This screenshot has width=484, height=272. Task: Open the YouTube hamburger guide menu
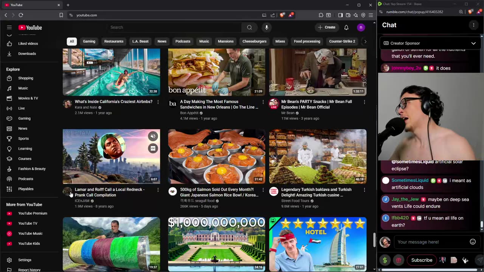point(9,27)
